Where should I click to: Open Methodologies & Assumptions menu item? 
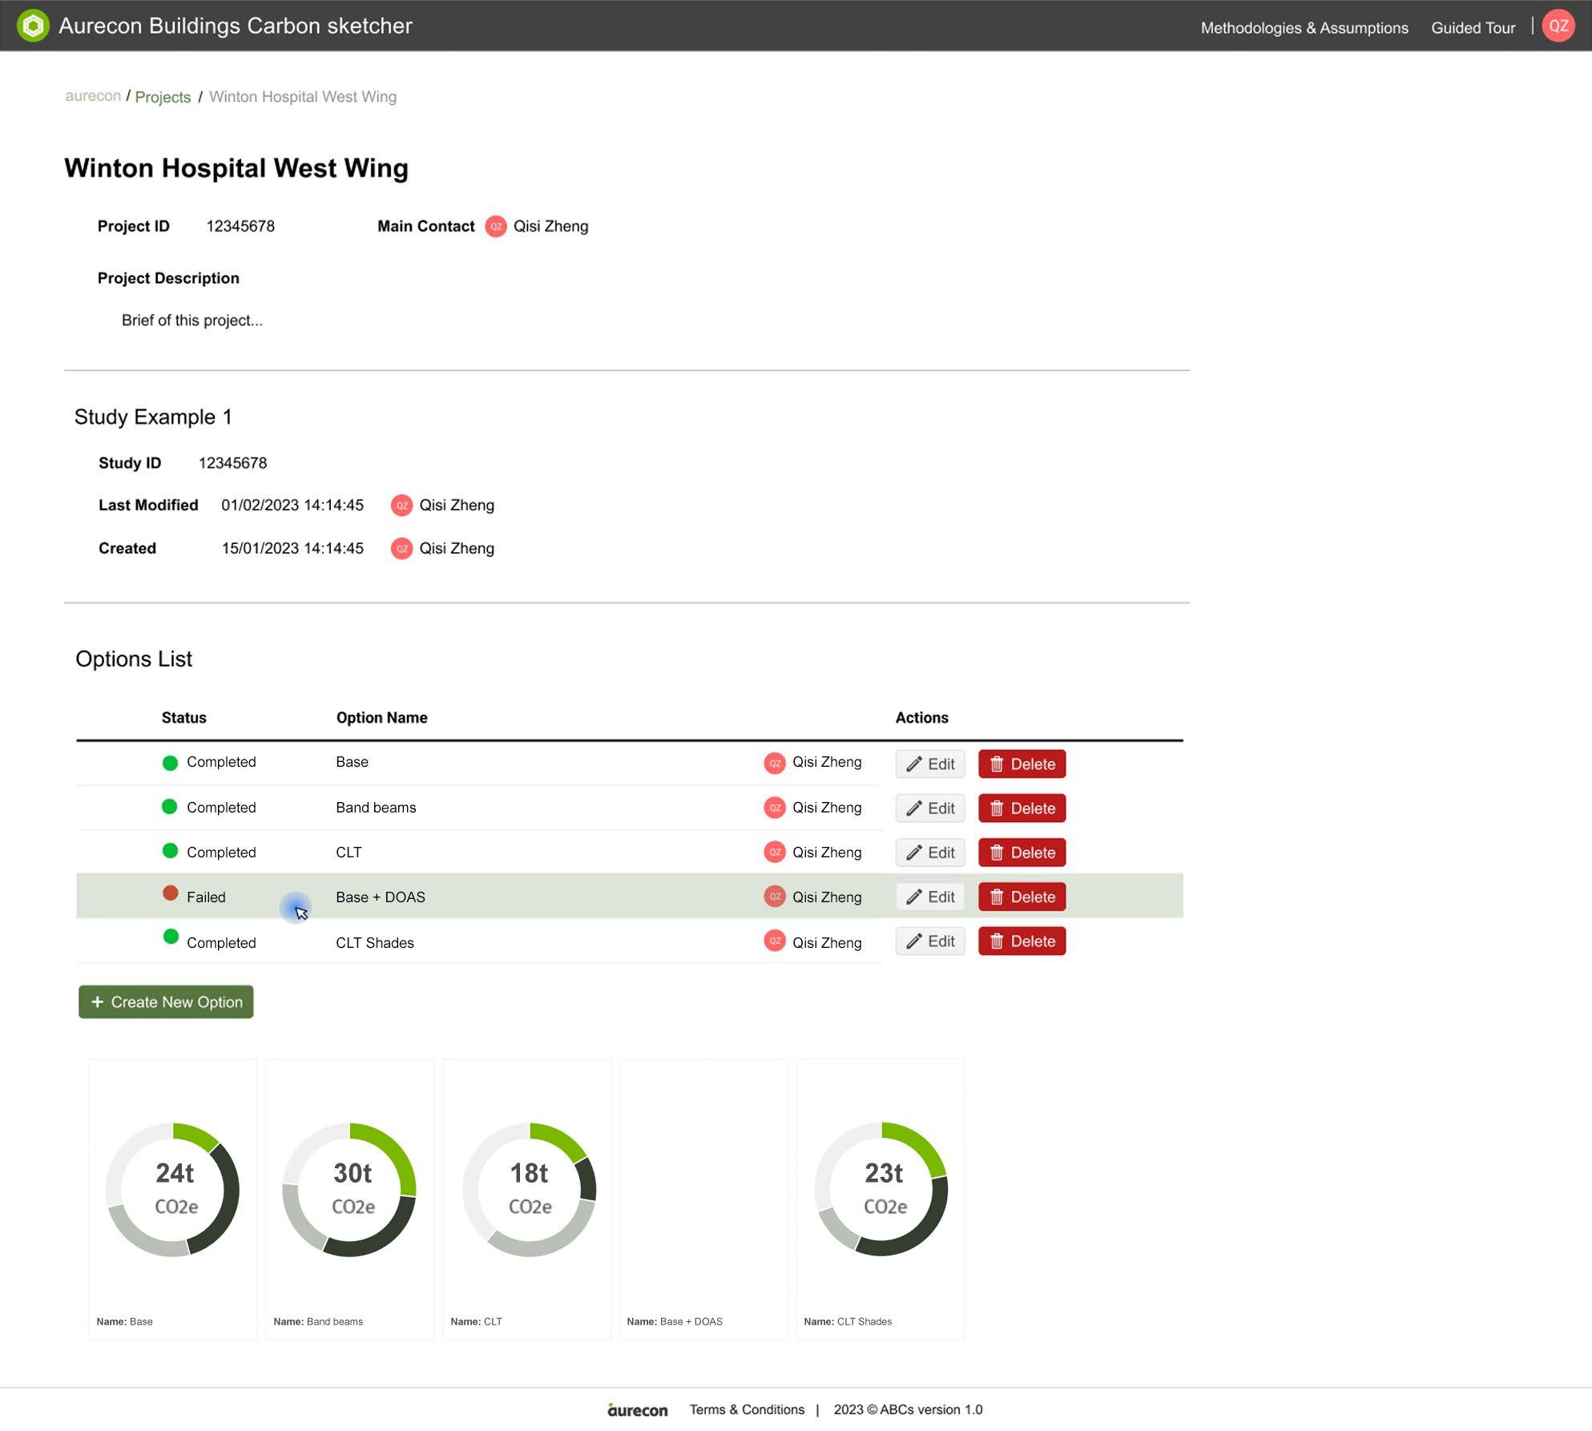[x=1304, y=28]
